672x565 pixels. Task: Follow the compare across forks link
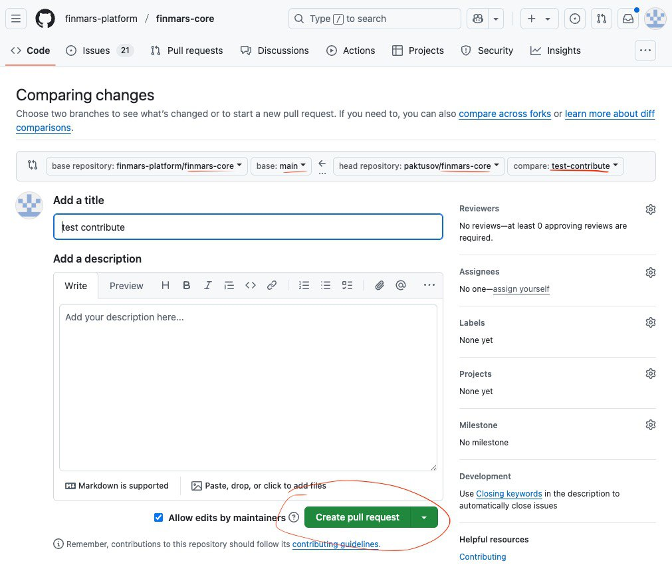[x=504, y=114]
